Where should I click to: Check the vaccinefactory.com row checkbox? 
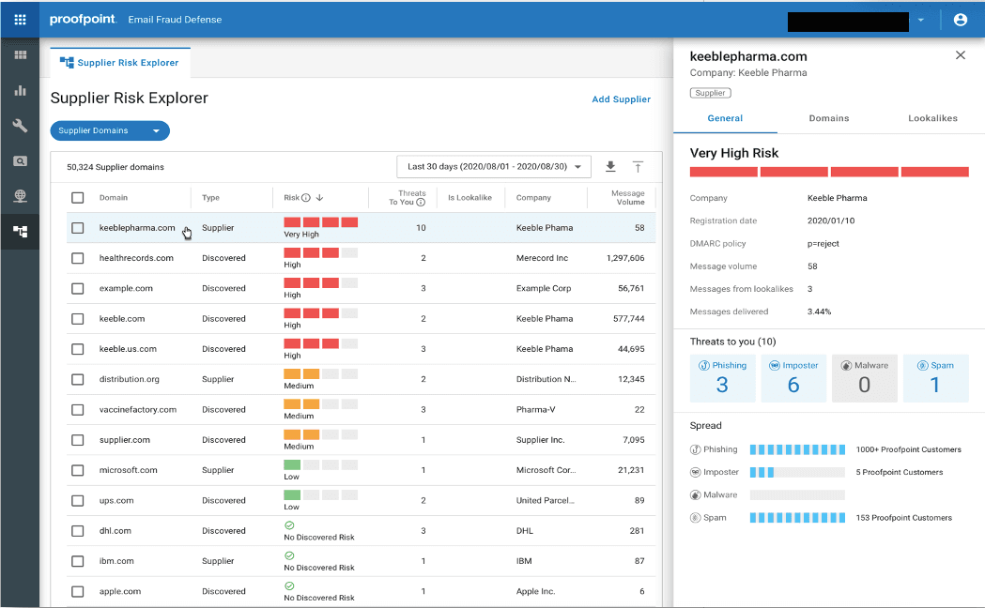77,410
